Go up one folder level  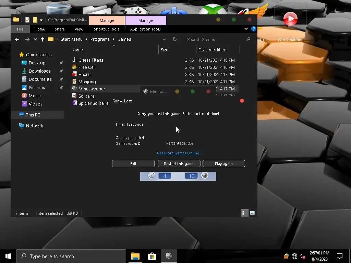(x=43, y=39)
